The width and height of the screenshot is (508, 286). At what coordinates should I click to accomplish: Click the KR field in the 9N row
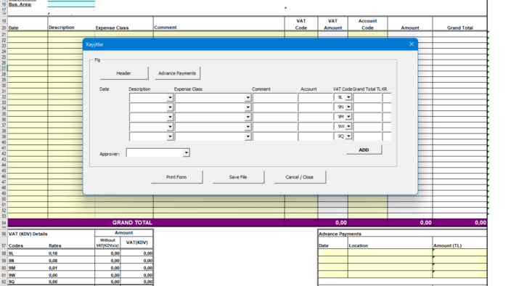click(x=387, y=107)
